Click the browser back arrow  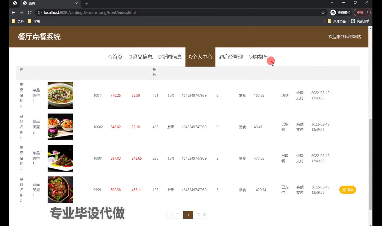[x=13, y=13]
